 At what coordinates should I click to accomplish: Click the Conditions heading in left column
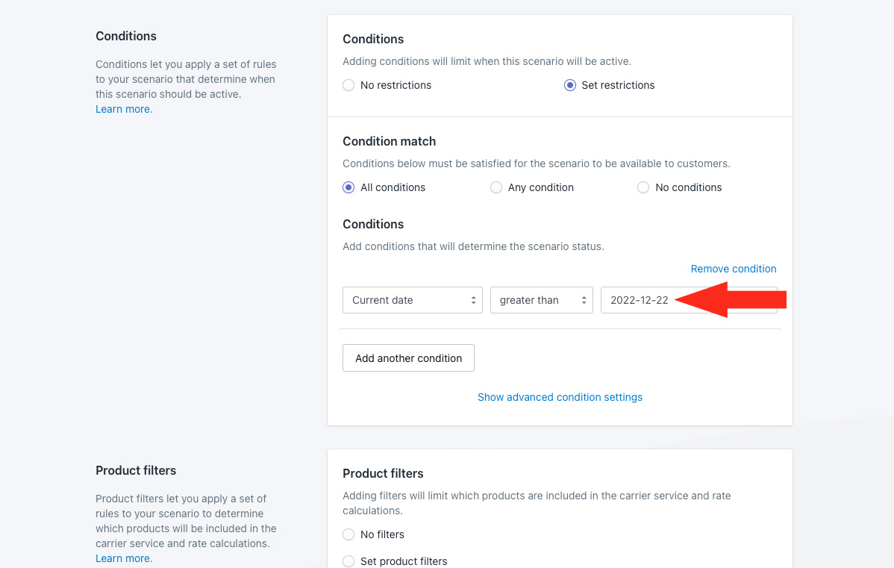pyautogui.click(x=126, y=36)
